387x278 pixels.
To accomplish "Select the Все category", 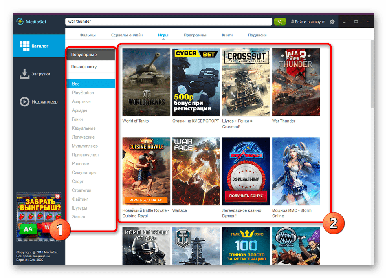I will tap(91, 84).
